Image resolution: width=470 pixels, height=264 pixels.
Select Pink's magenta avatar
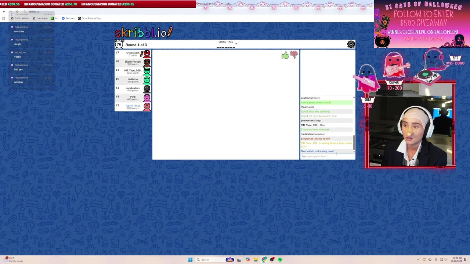pyautogui.click(x=147, y=98)
